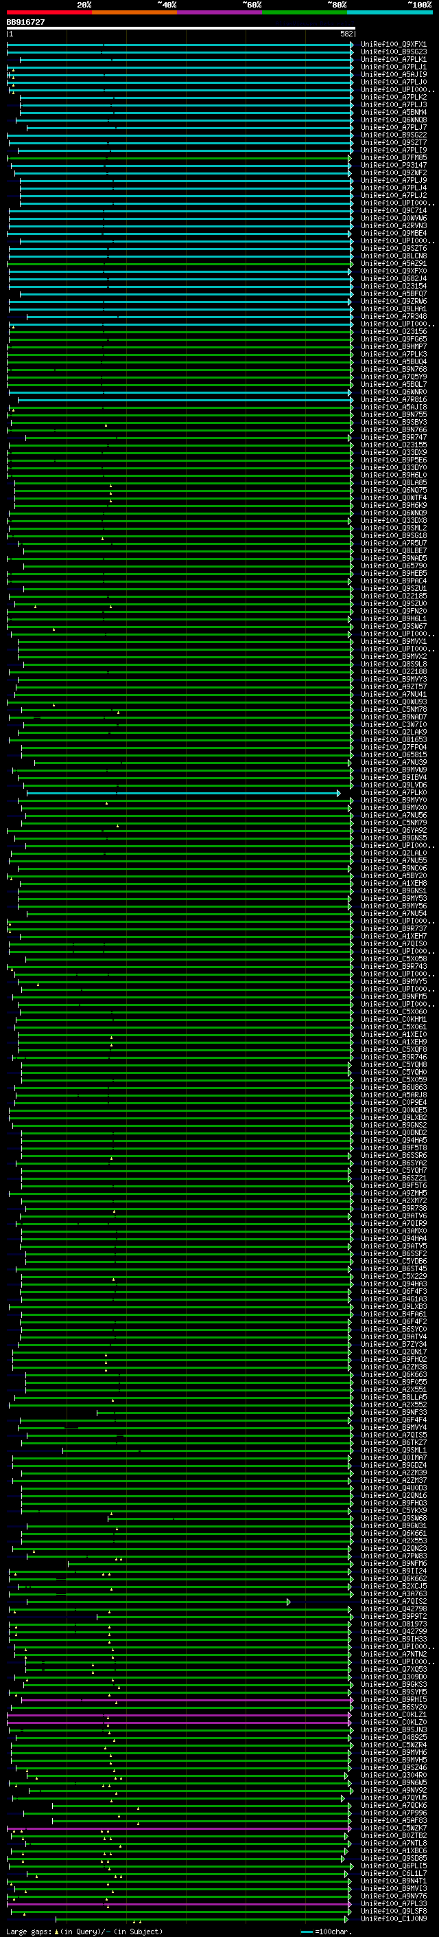This screenshot has width=439, height=1937.
Task: Click label UniRef100_B9MVY0
Action: click(x=393, y=800)
